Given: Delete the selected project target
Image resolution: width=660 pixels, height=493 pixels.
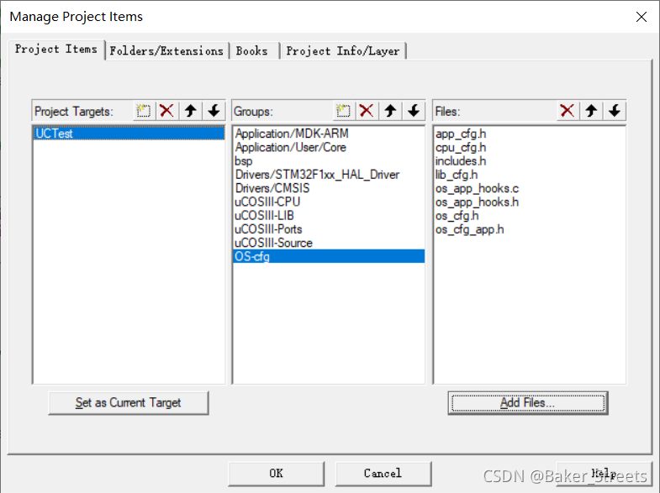Looking at the screenshot, I should [167, 111].
